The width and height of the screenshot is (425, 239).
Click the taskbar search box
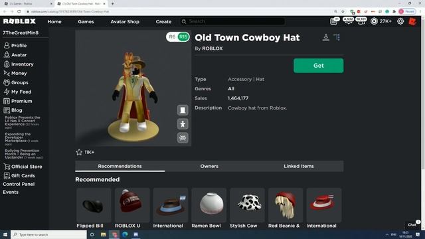(48, 234)
